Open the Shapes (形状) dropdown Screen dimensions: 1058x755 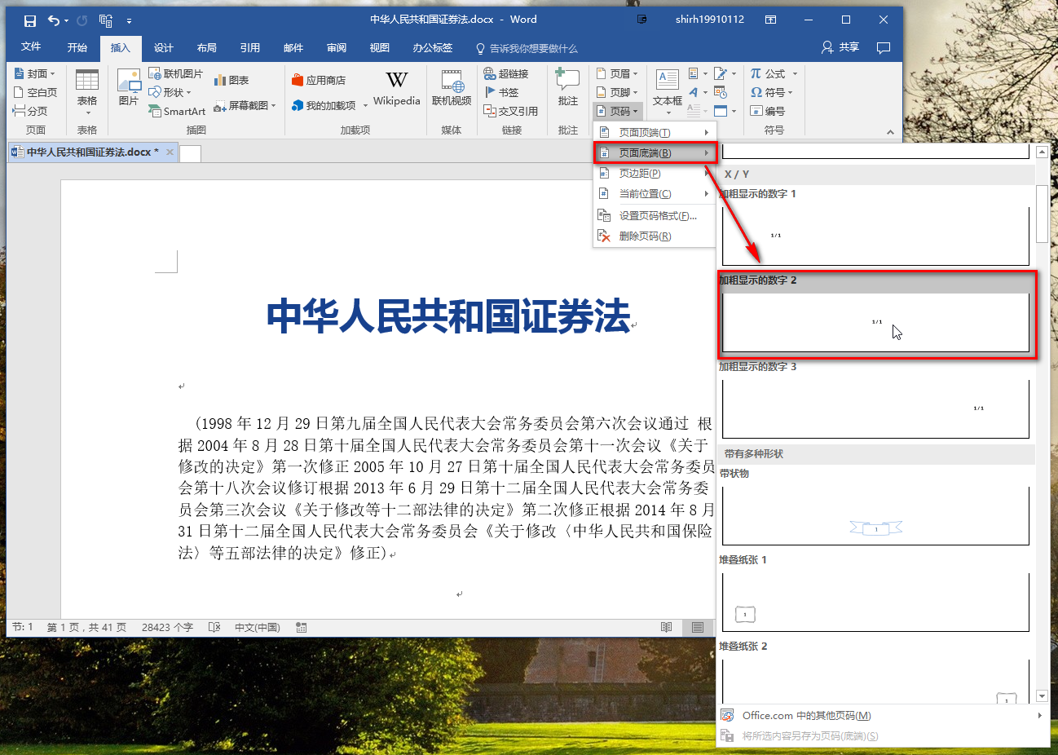click(x=170, y=92)
